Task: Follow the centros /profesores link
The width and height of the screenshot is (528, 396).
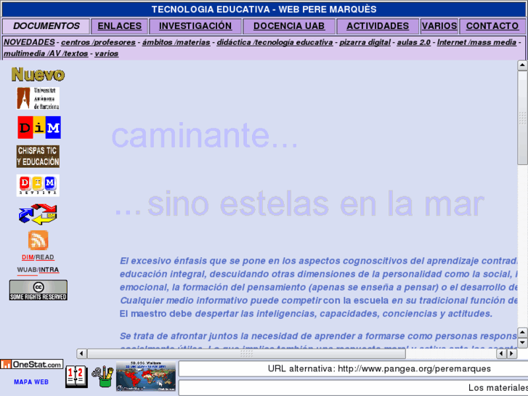Action: pos(98,42)
